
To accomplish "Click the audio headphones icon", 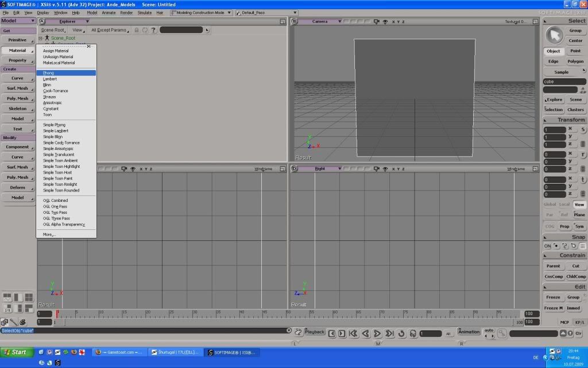I will (413, 333).
